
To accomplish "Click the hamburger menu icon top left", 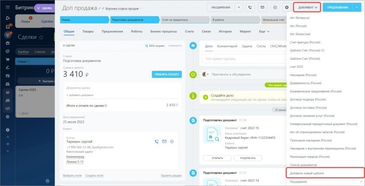I will click(8, 7).
